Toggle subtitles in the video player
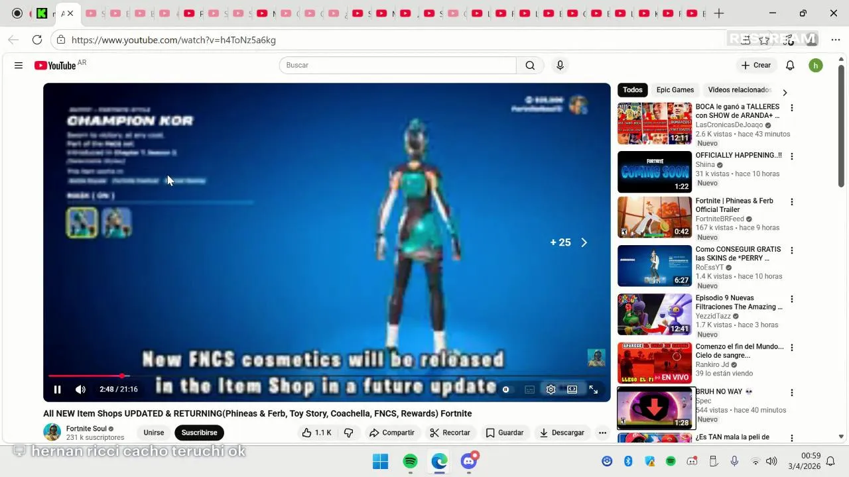Viewport: 849px width, 477px height. tap(529, 390)
